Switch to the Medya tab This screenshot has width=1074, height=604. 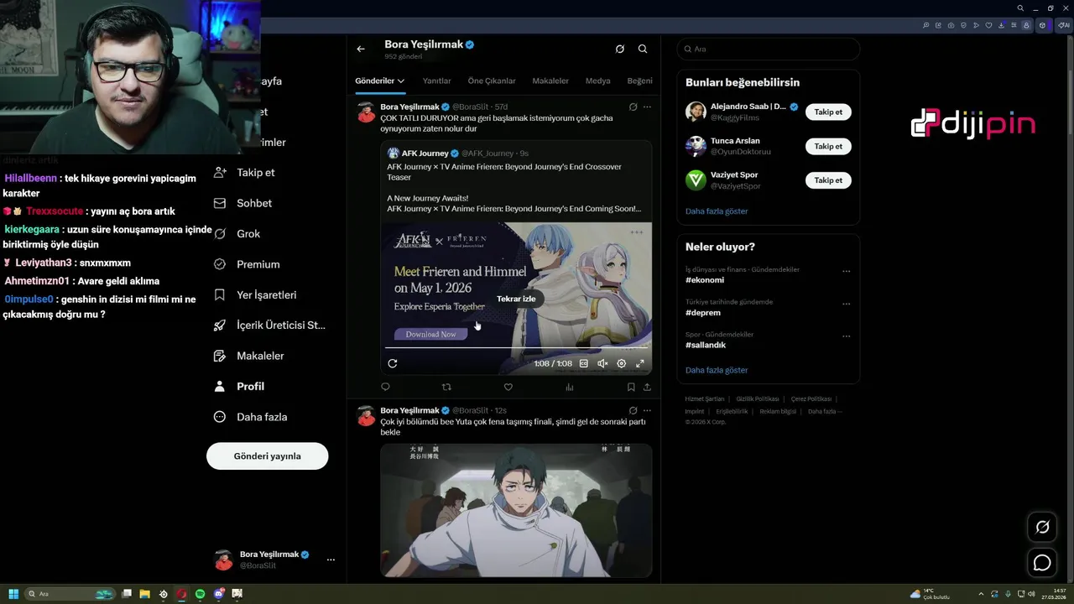tap(597, 81)
